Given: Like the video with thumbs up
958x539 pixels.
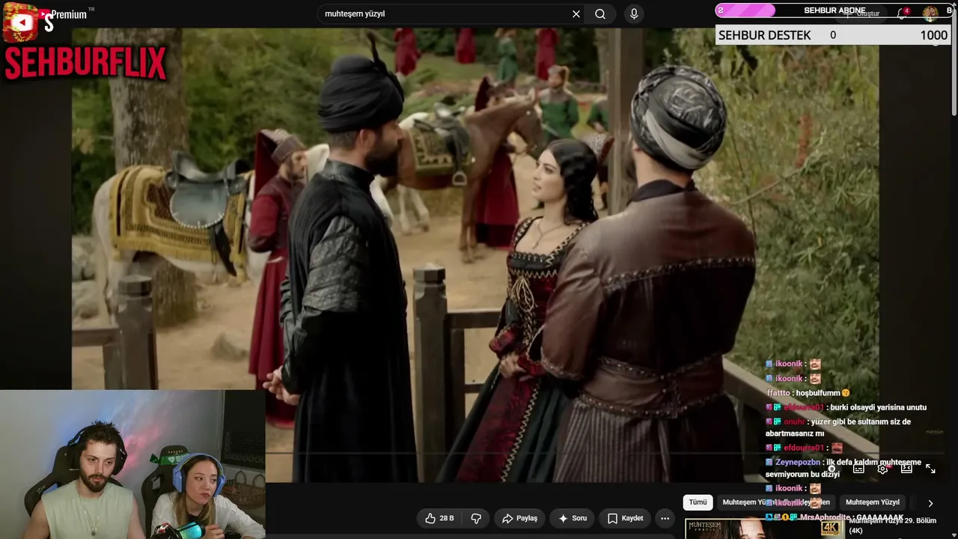Looking at the screenshot, I should (x=439, y=518).
